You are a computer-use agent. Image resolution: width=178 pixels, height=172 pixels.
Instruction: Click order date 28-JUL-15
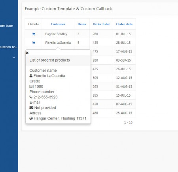coord(123,43)
